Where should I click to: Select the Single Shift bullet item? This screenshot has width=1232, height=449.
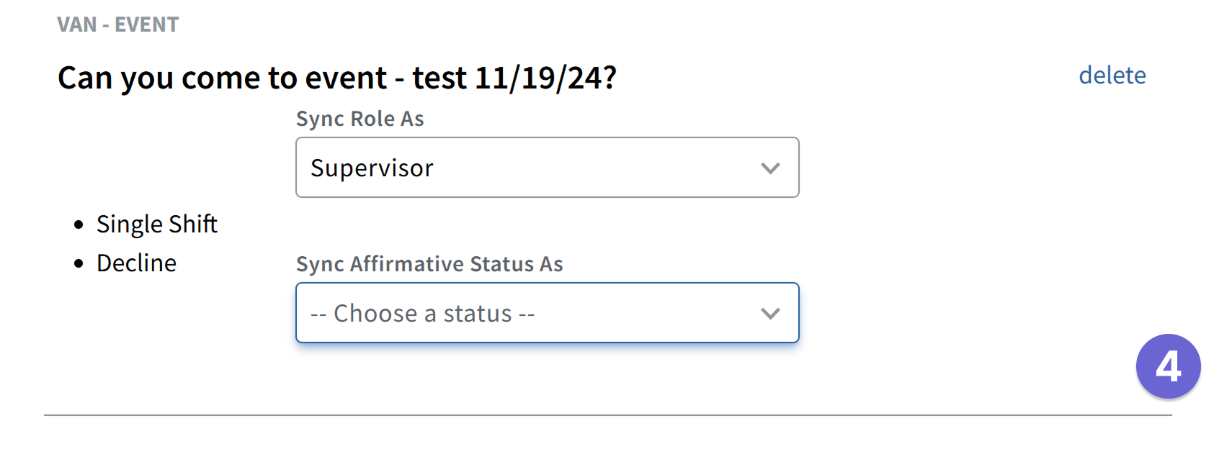coord(157,224)
